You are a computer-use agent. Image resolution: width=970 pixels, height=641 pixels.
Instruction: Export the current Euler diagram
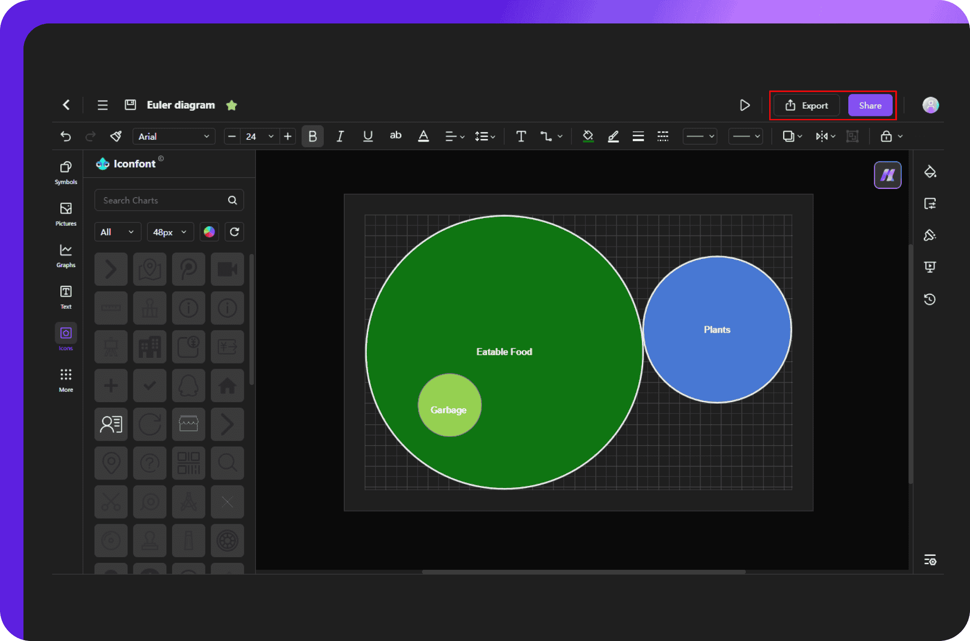click(807, 105)
